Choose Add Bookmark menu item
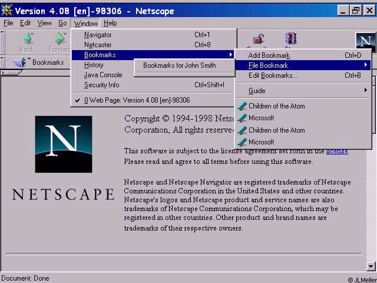 click(x=303, y=55)
